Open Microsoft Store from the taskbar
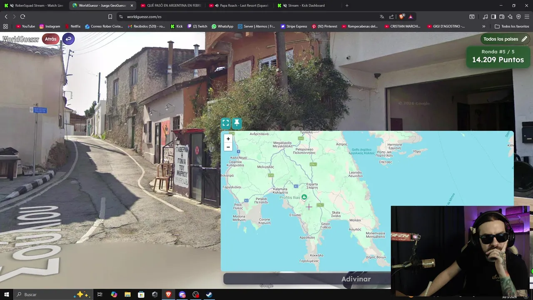The height and width of the screenshot is (300, 533). tap(141, 295)
